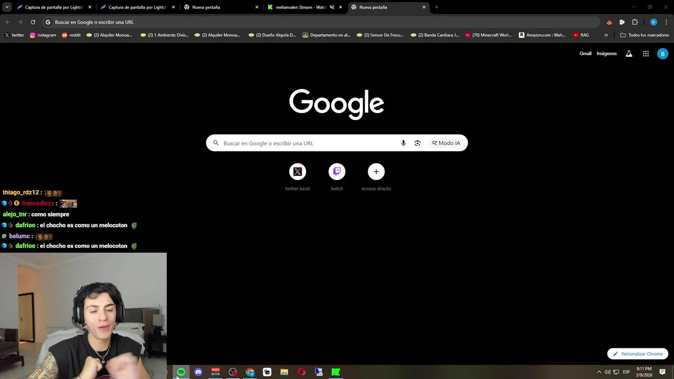Open Voicemeeter from the taskbar
The height and width of the screenshot is (379, 674).
215,372
